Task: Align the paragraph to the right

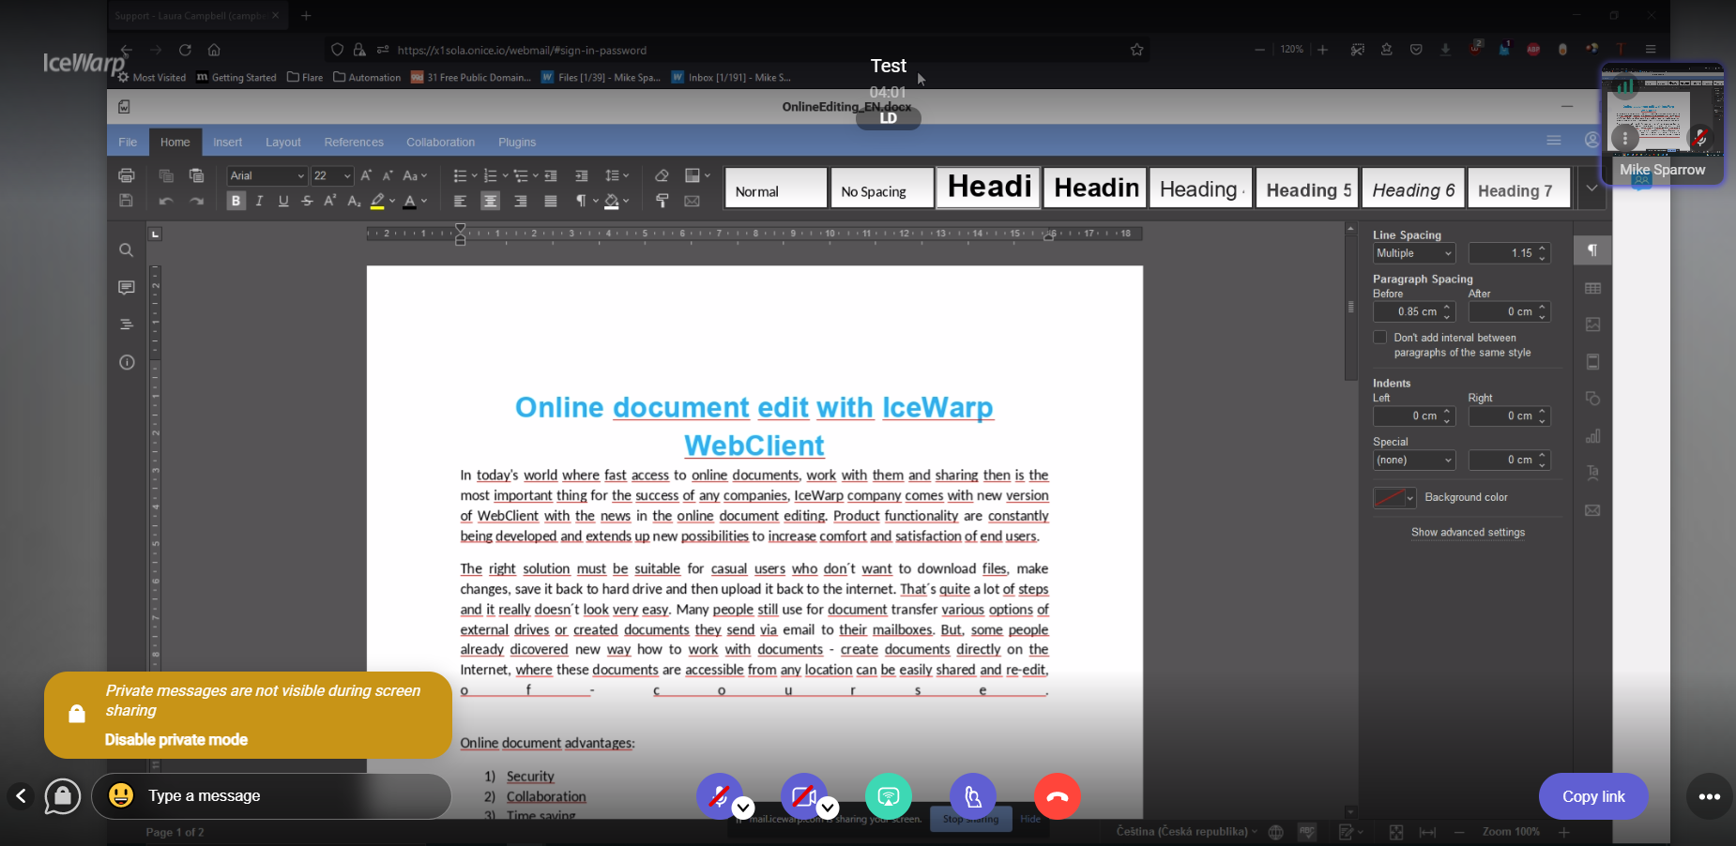Action: pyautogui.click(x=521, y=201)
